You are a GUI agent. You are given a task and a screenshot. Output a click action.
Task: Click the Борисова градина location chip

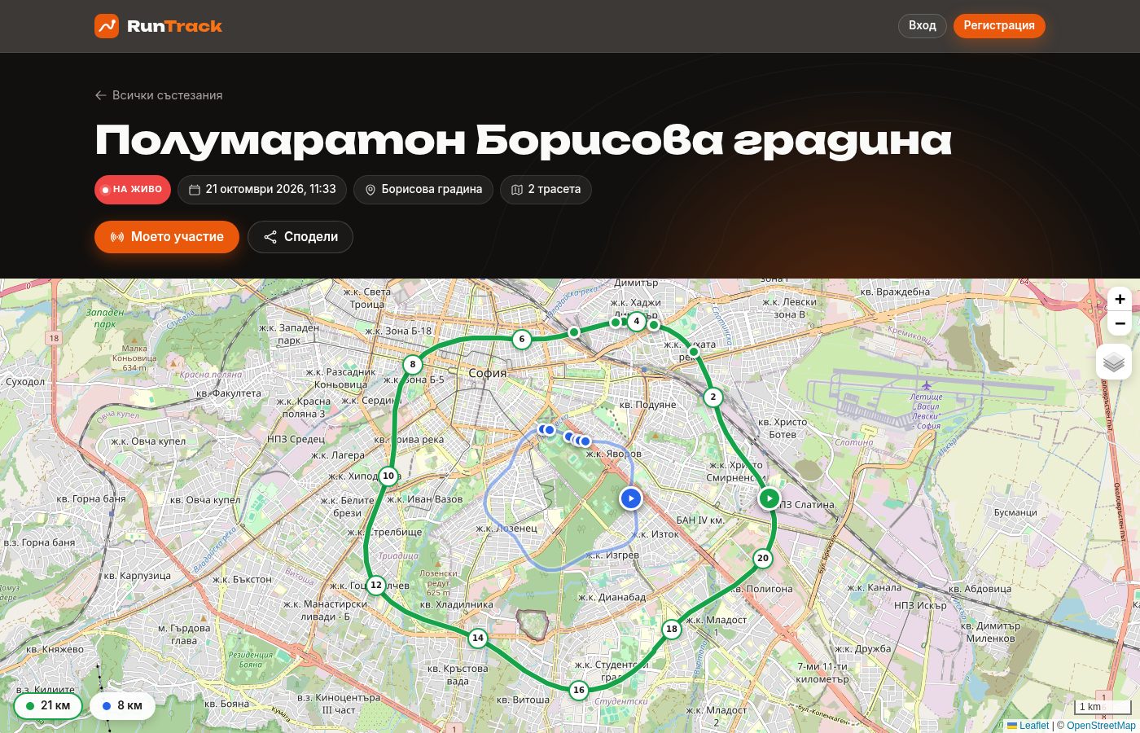[x=423, y=190]
